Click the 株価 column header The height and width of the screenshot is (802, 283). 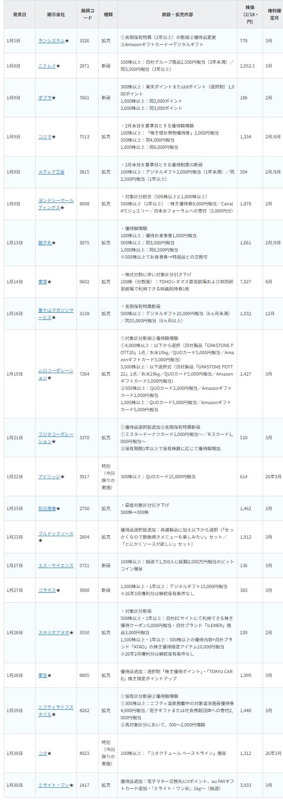[x=250, y=15]
